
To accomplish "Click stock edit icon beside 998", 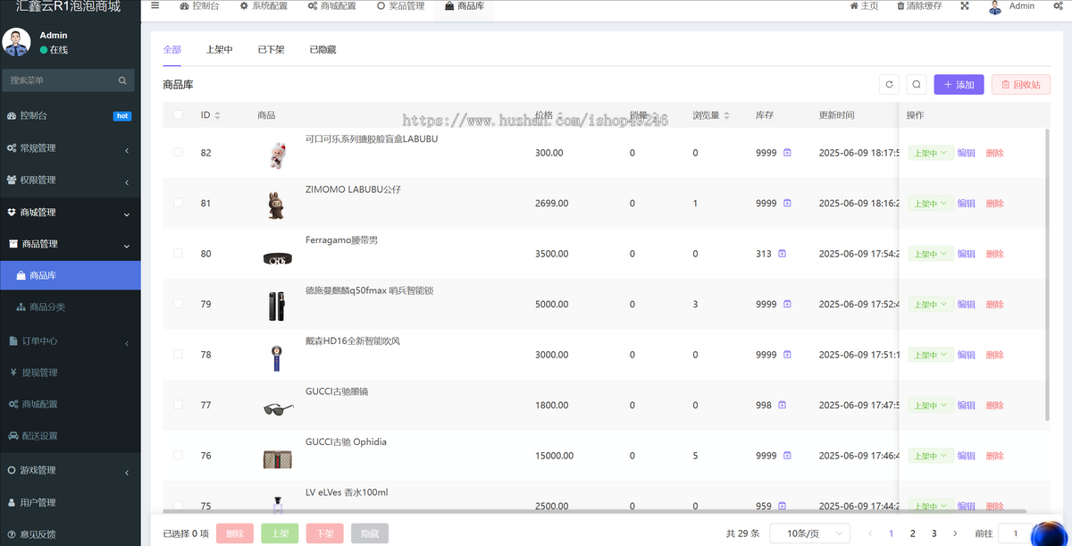I will (x=782, y=405).
